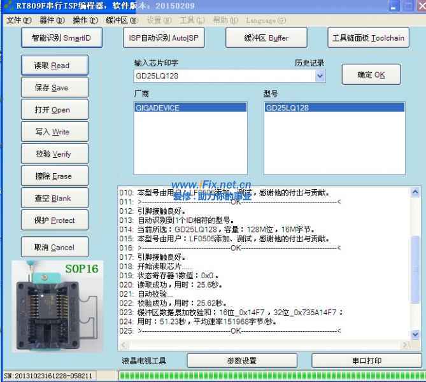Click the 智能识别 SmartID button
The width and height of the screenshot is (426, 382).
[x=62, y=38]
